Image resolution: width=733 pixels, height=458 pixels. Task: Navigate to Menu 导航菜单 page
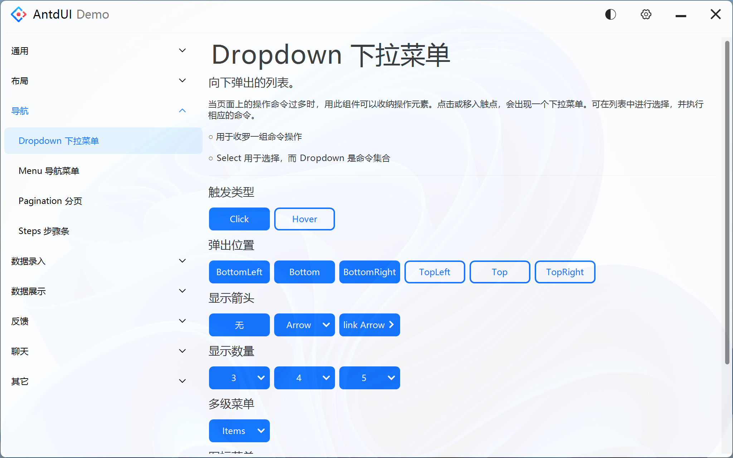[x=49, y=171]
